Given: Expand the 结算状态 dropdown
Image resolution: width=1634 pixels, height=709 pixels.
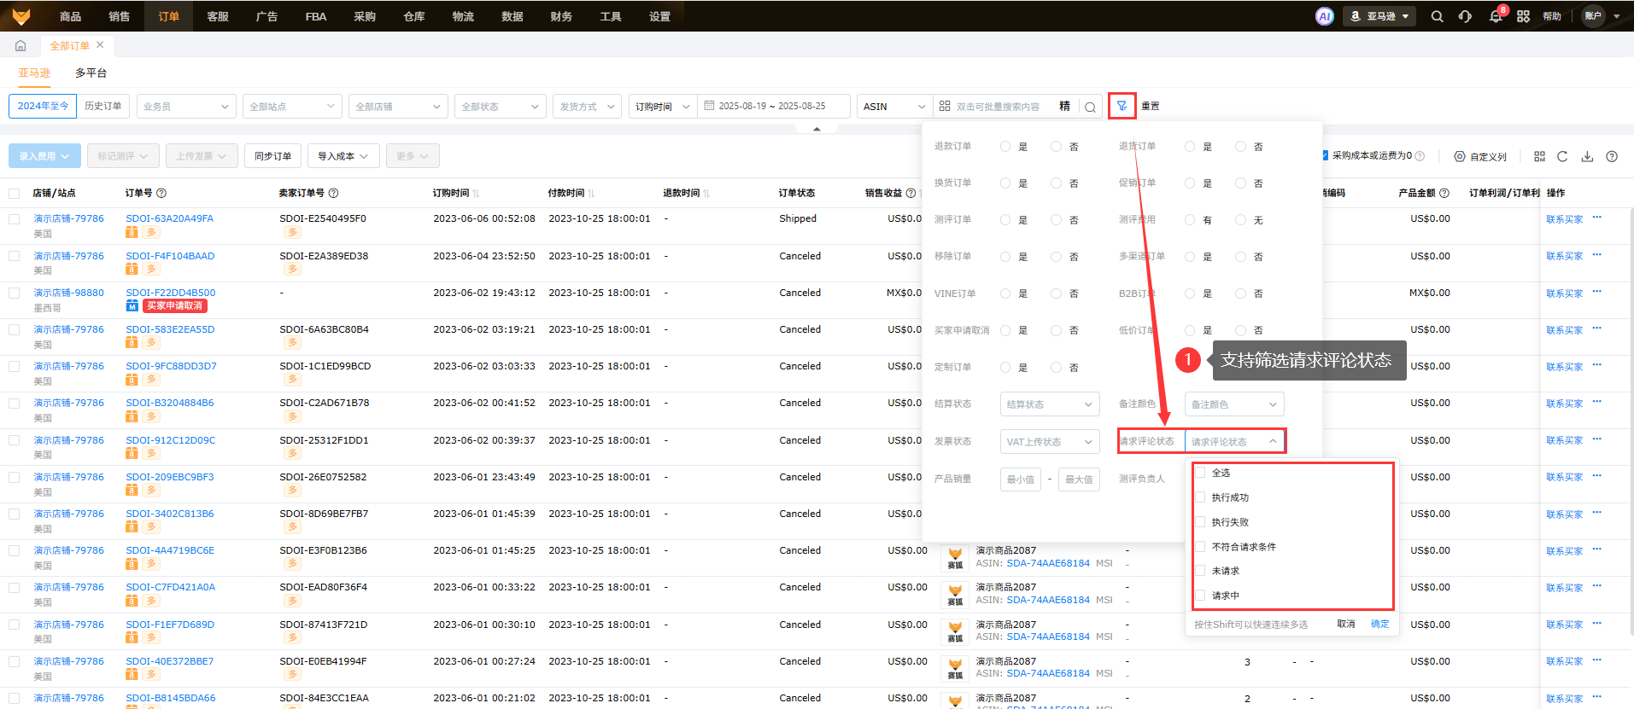Looking at the screenshot, I should pyautogui.click(x=1049, y=404).
